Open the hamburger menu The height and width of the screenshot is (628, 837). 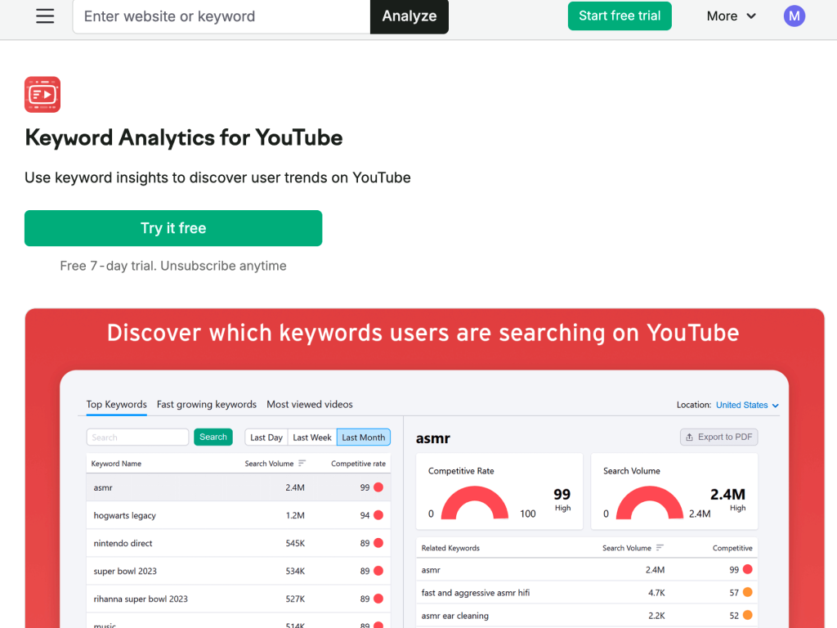pos(45,16)
